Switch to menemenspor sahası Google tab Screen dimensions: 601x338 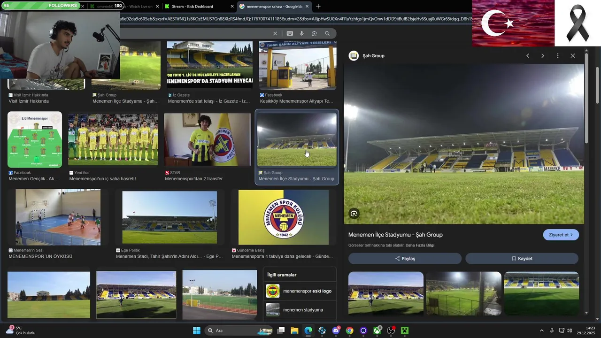click(274, 7)
